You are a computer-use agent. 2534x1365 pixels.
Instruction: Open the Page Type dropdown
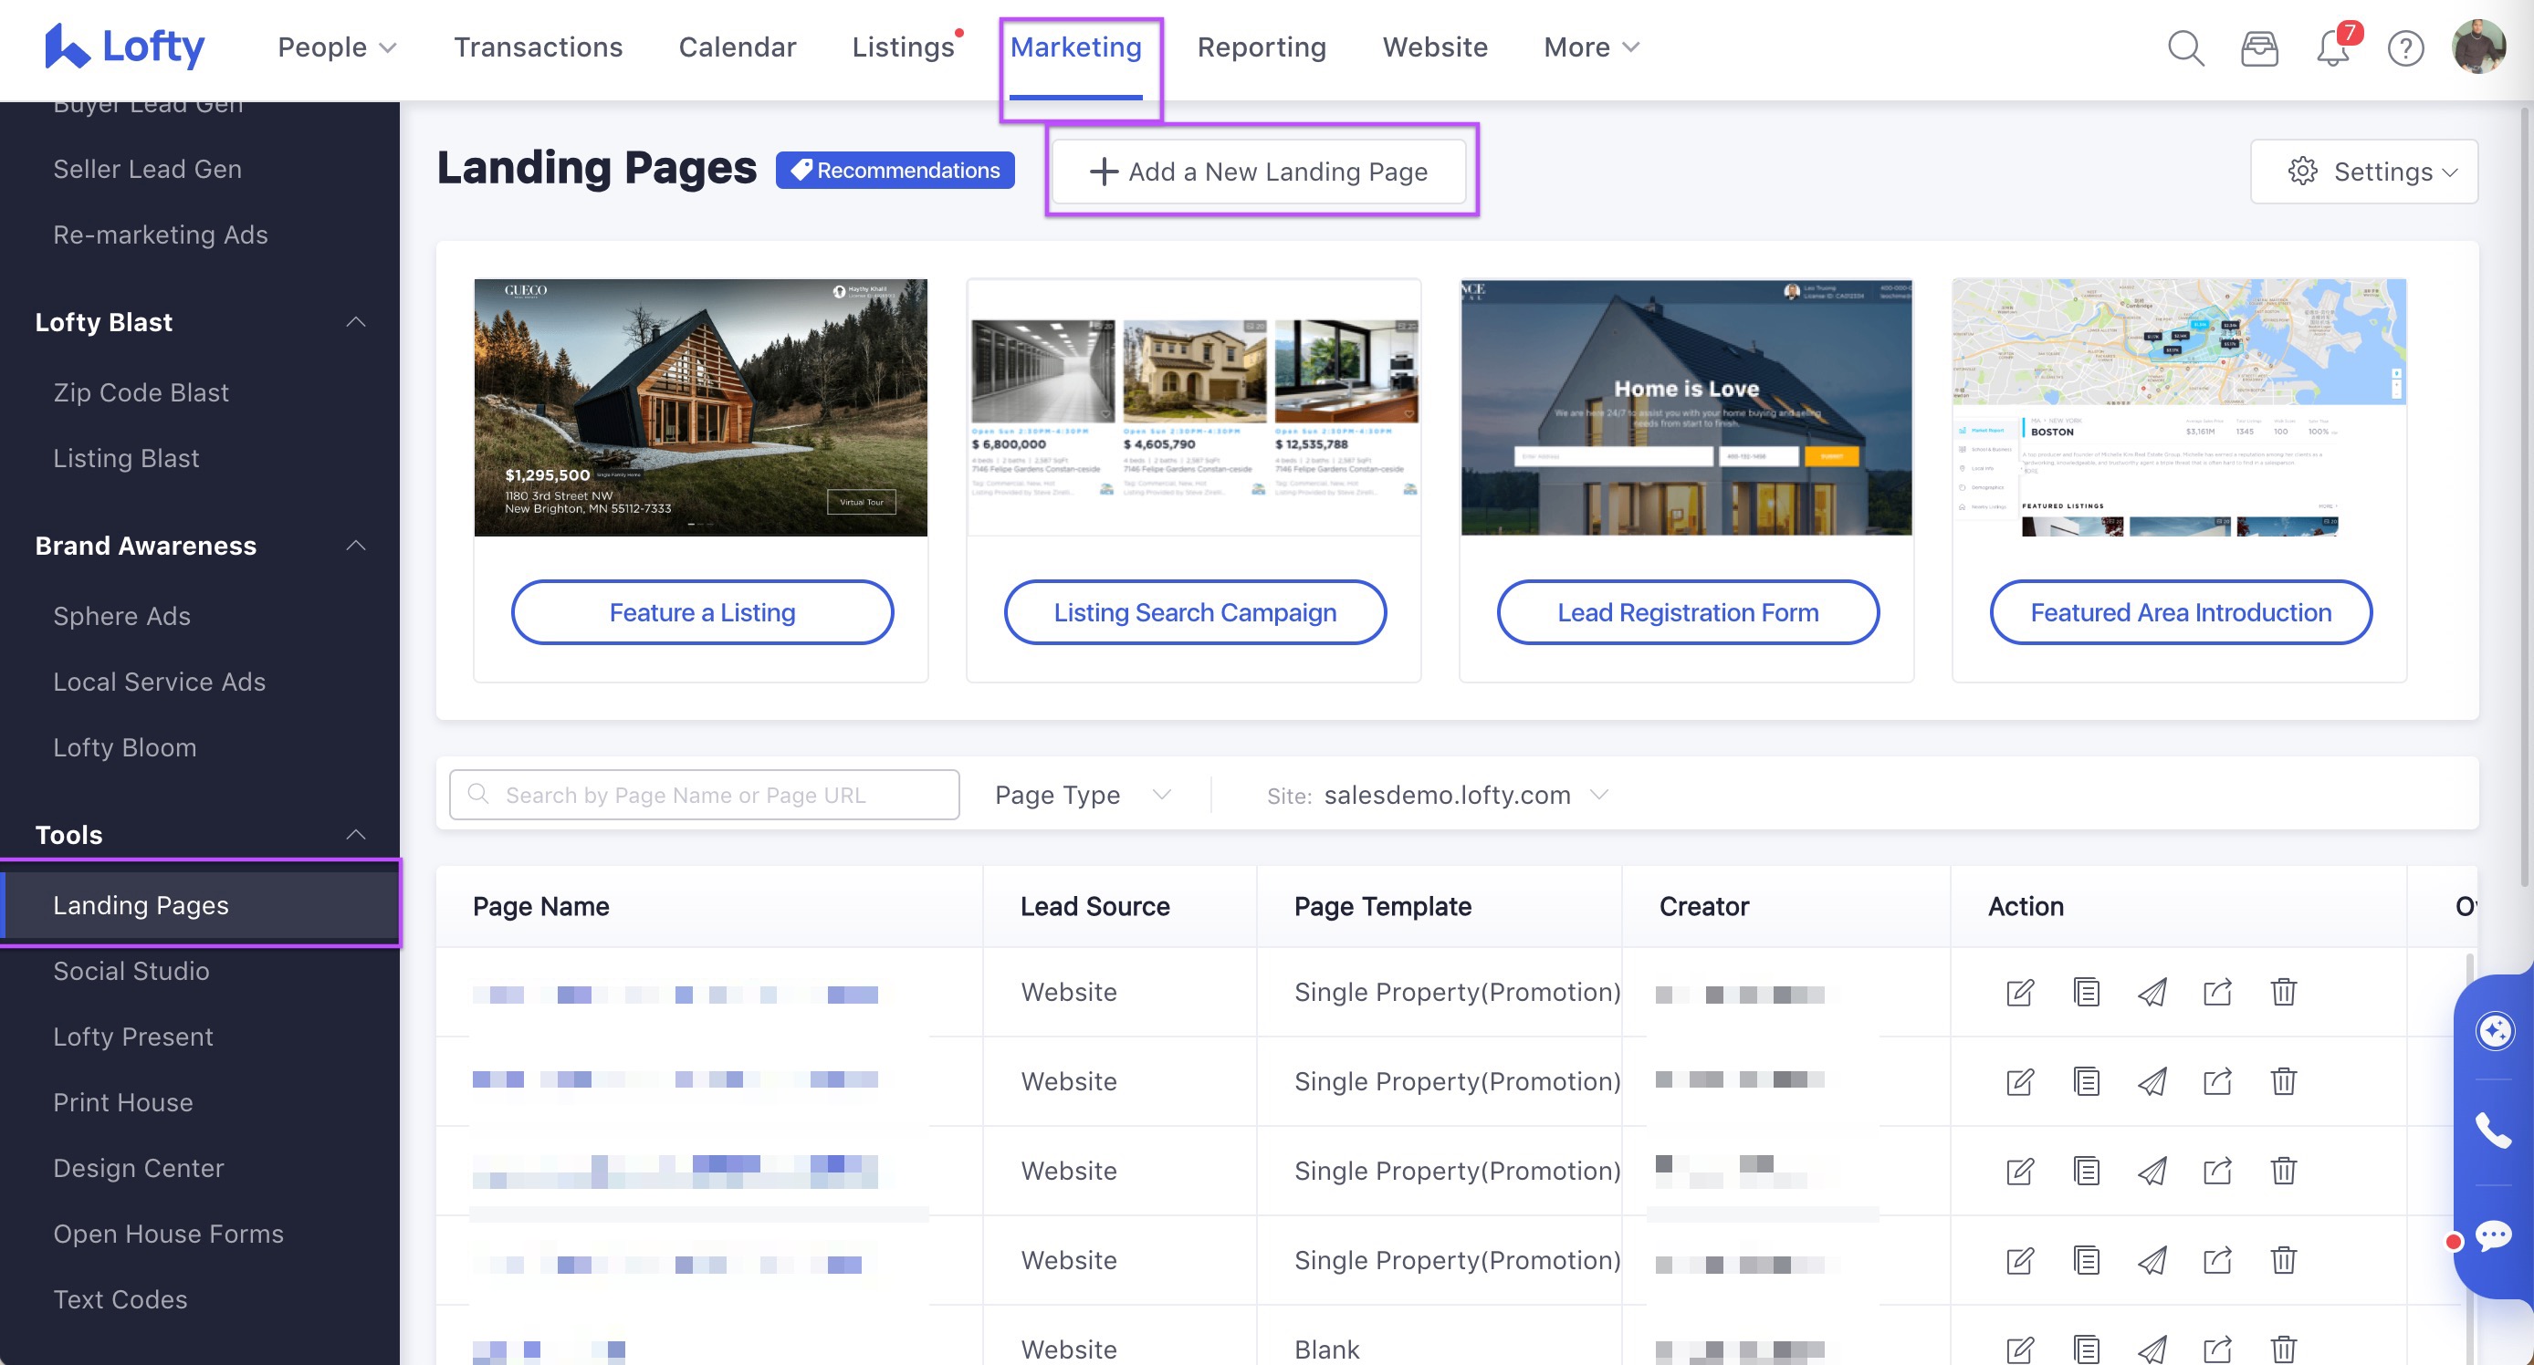click(x=1080, y=795)
